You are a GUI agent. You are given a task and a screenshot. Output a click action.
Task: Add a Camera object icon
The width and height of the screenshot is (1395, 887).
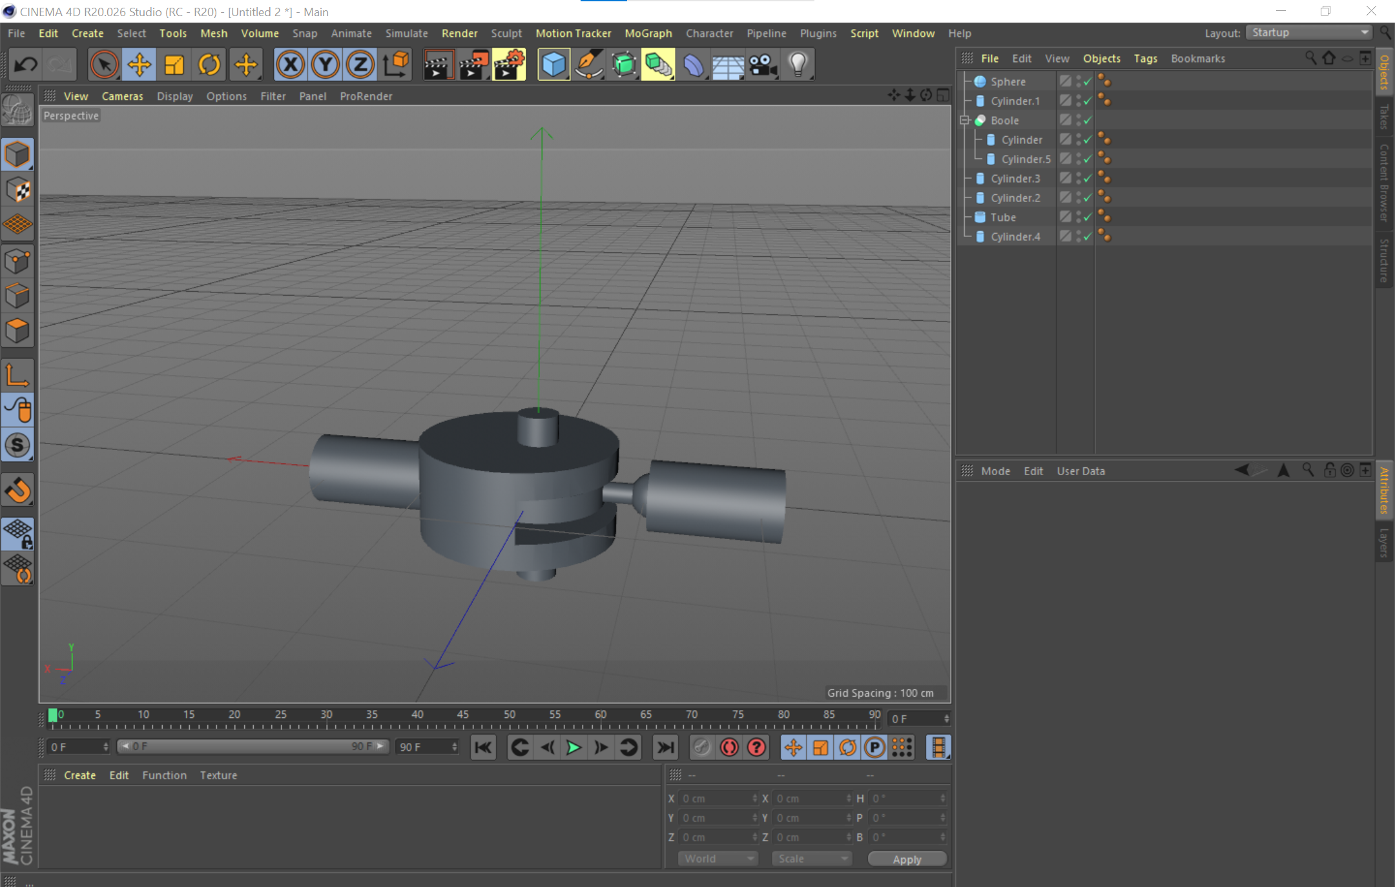point(763,65)
